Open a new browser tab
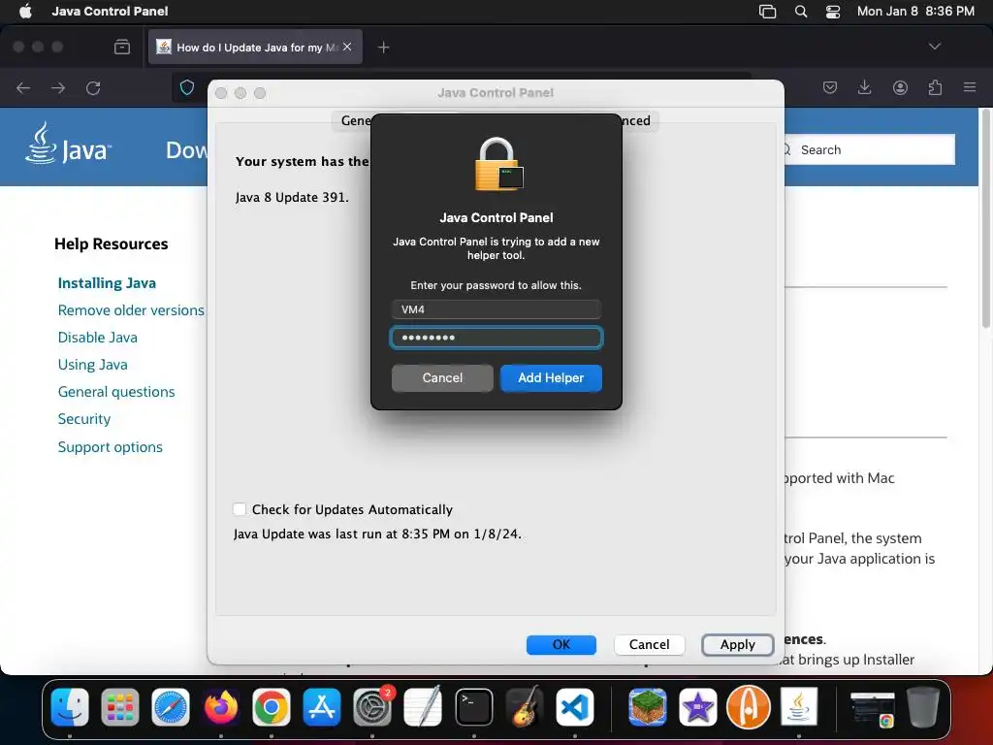 tap(383, 48)
